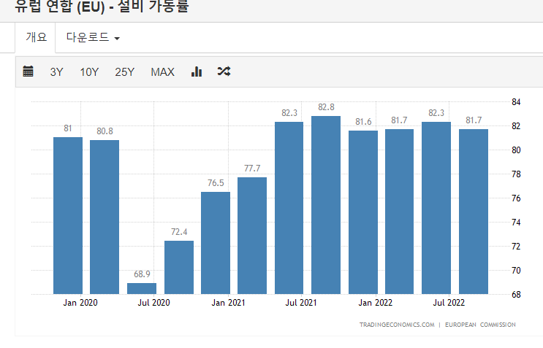Select the 3Y time range
The width and height of the screenshot is (543, 348).
56,72
